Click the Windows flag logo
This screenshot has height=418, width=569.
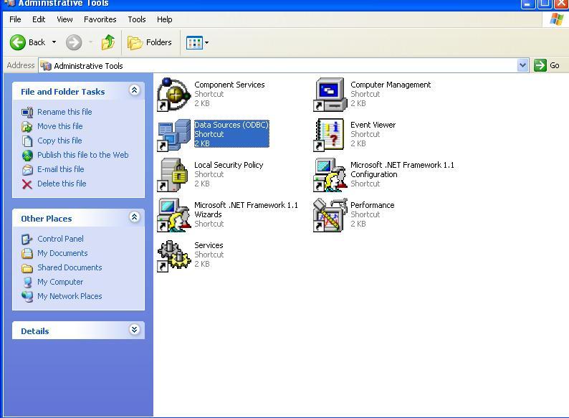(557, 19)
